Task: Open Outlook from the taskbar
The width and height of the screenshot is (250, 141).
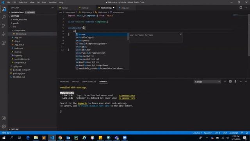Action: [68, 137]
